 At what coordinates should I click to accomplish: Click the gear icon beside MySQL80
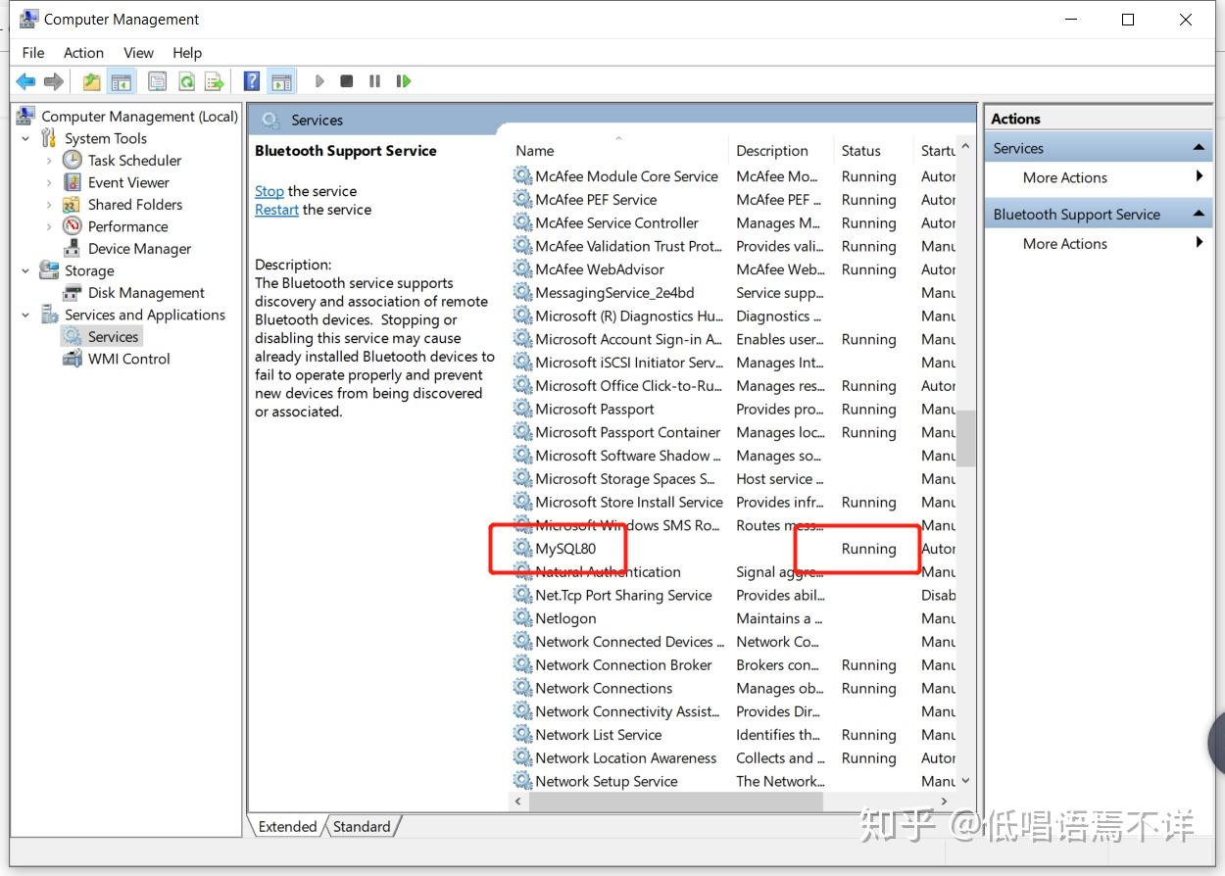coord(522,549)
